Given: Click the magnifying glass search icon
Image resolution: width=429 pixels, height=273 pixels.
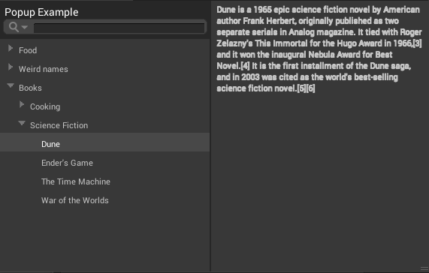Looking at the screenshot, I should [14, 27].
